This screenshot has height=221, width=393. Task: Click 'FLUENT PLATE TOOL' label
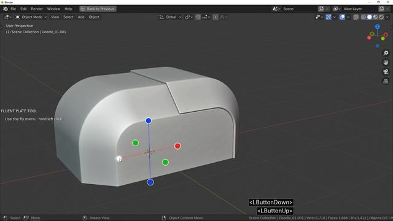pyautogui.click(x=19, y=111)
